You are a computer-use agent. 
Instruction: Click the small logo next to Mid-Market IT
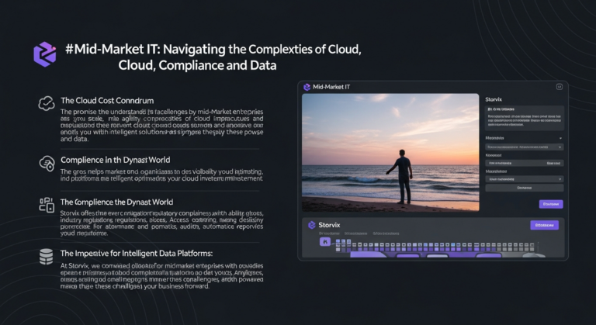[x=307, y=87]
